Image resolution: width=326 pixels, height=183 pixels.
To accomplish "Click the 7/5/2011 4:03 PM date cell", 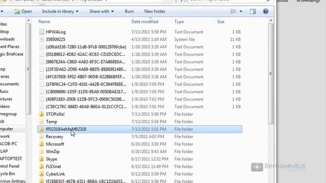I will [148, 137].
